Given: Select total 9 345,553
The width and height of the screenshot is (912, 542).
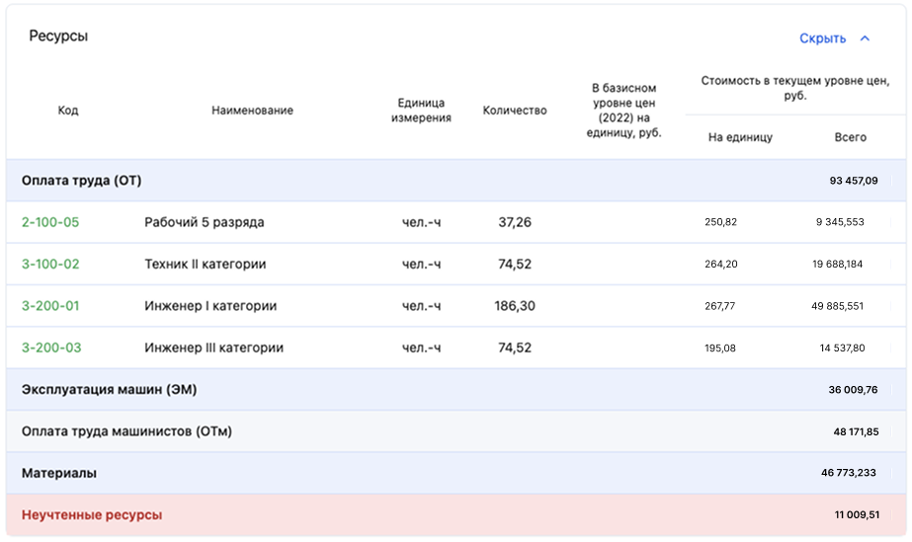Looking at the screenshot, I should 840,222.
